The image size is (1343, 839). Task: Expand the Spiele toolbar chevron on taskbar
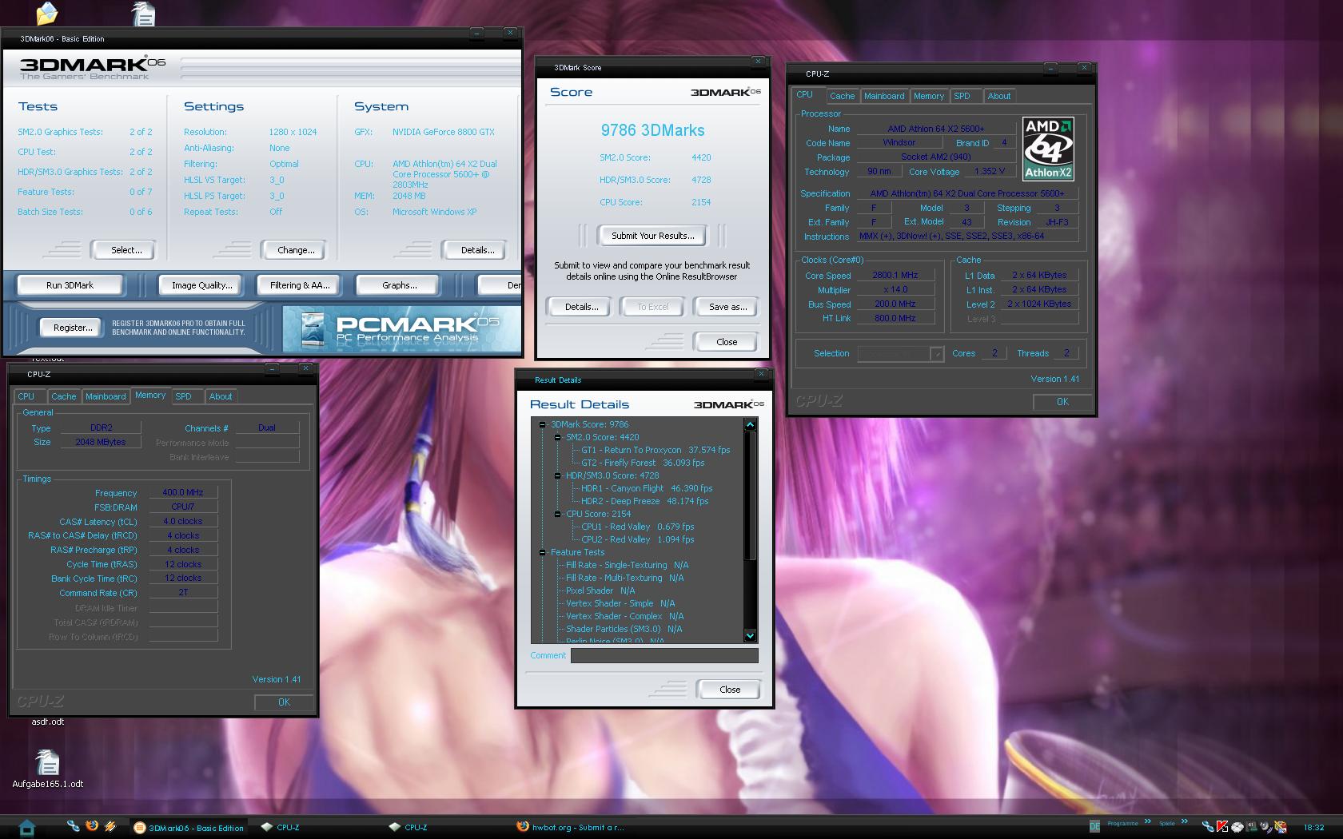point(1185,821)
